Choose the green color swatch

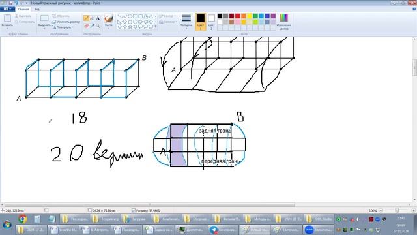pyautogui.click(x=255, y=16)
